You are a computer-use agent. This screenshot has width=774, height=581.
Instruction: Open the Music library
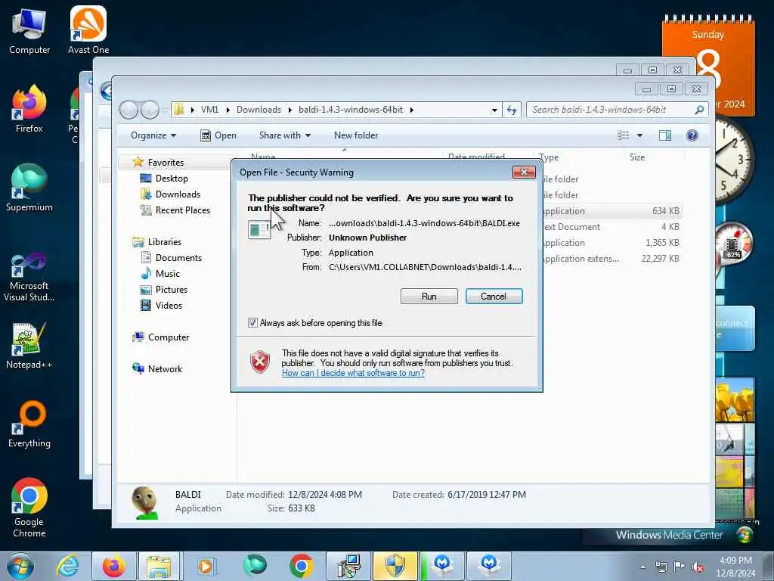pyautogui.click(x=167, y=273)
